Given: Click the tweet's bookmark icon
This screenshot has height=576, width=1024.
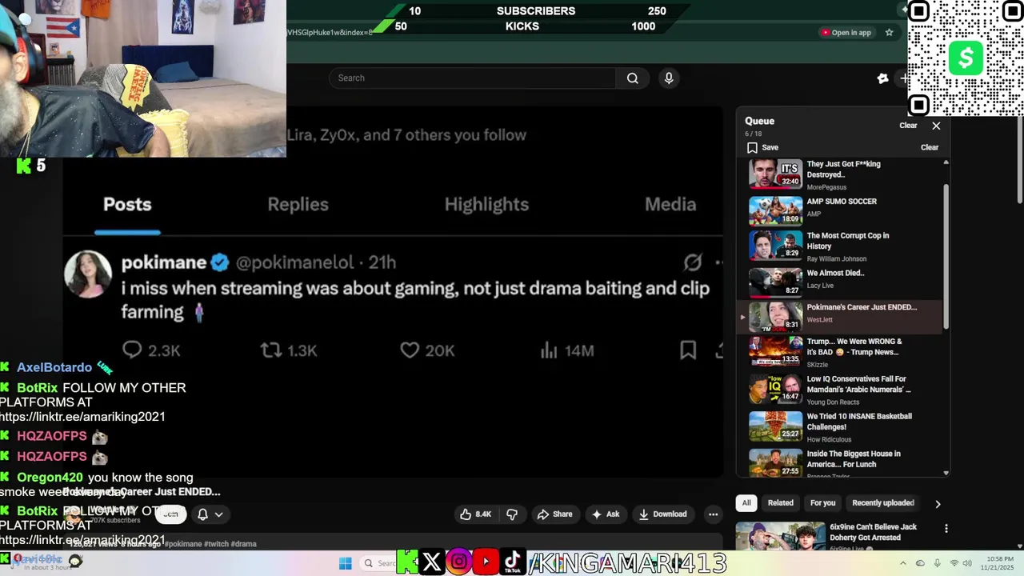Looking at the screenshot, I should pyautogui.click(x=688, y=350).
